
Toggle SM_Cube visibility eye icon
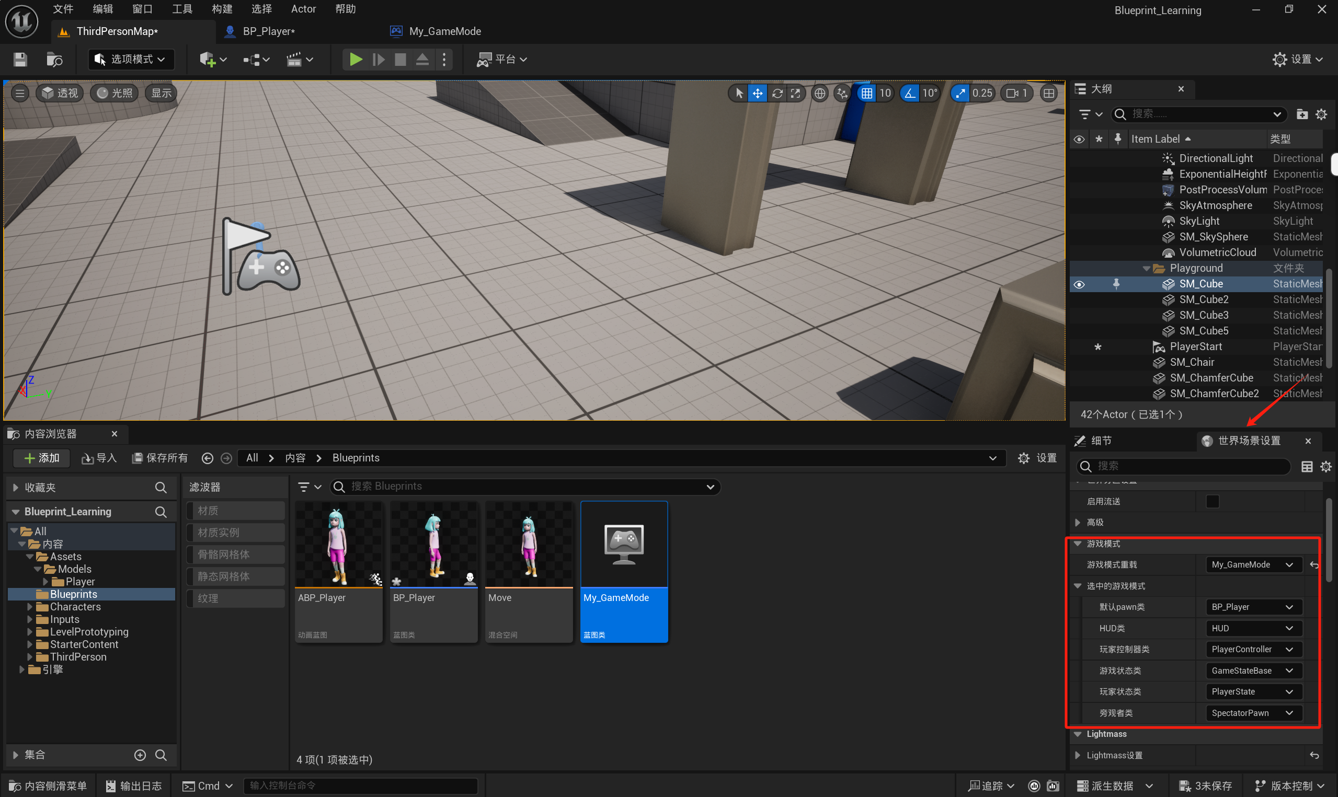pyautogui.click(x=1079, y=284)
